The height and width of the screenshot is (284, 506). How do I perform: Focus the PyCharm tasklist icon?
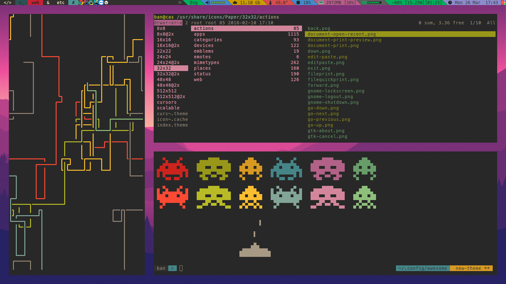click(91, 3)
